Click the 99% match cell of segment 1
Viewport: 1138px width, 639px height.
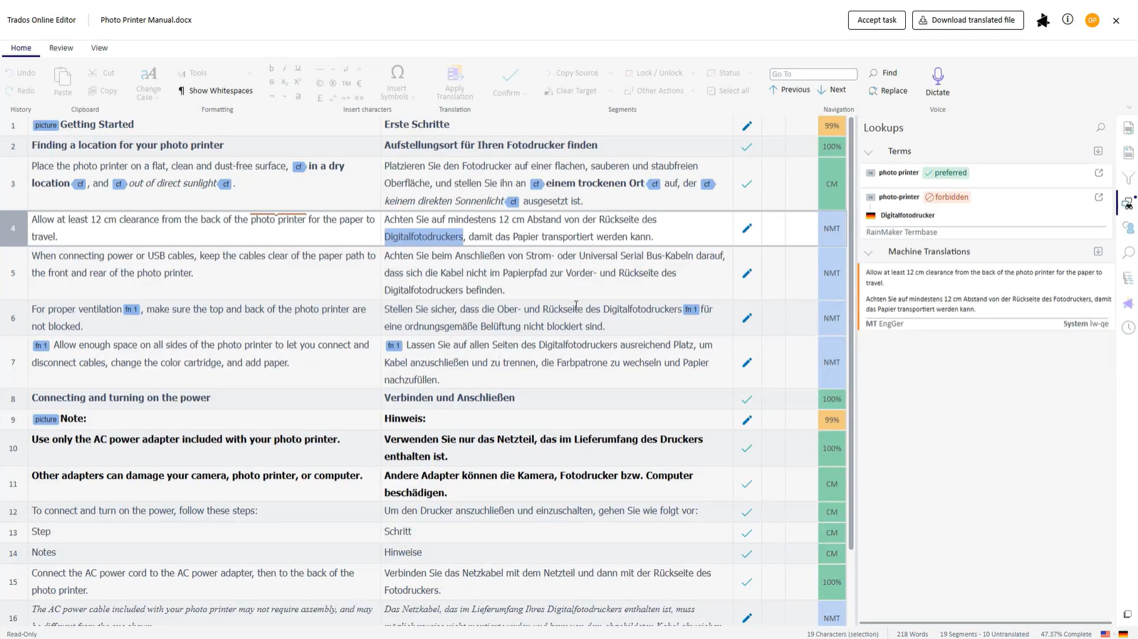tap(832, 125)
